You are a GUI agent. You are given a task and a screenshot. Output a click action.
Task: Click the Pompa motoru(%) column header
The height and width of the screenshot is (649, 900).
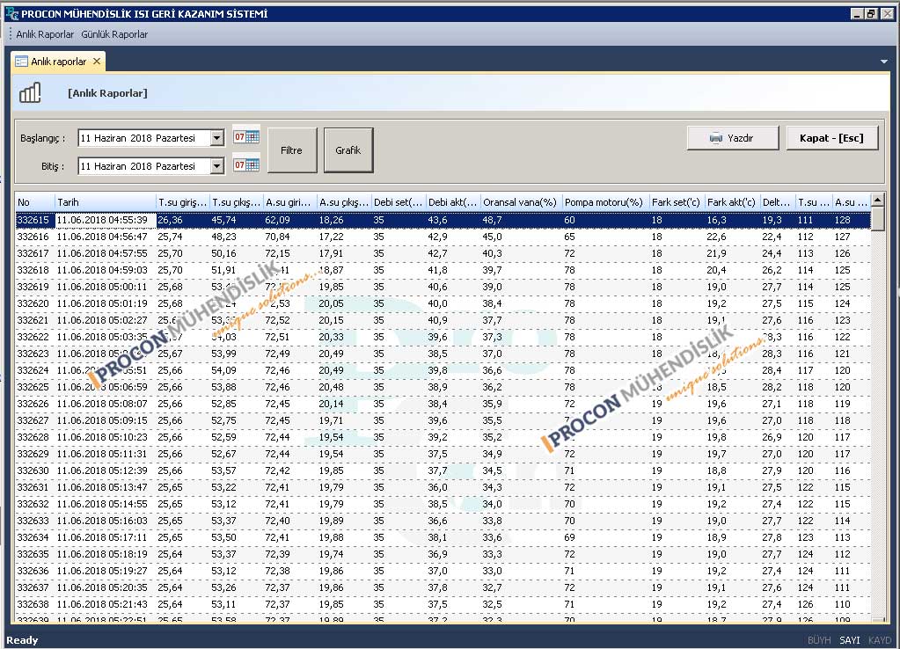coord(605,202)
